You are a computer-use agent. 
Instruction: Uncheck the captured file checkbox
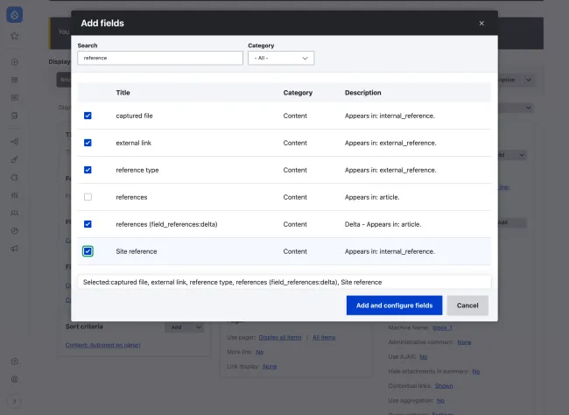tap(88, 116)
